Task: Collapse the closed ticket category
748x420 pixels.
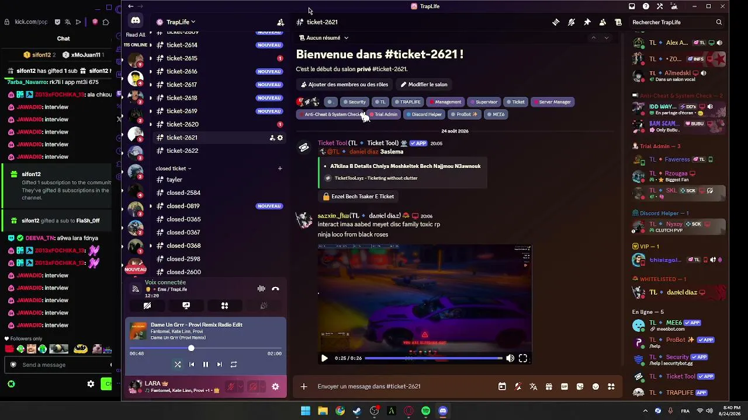Action: [x=174, y=169]
